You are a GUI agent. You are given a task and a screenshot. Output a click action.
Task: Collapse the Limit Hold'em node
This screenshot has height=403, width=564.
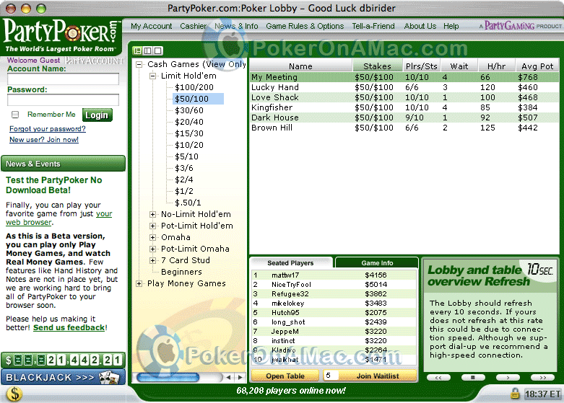[153, 76]
